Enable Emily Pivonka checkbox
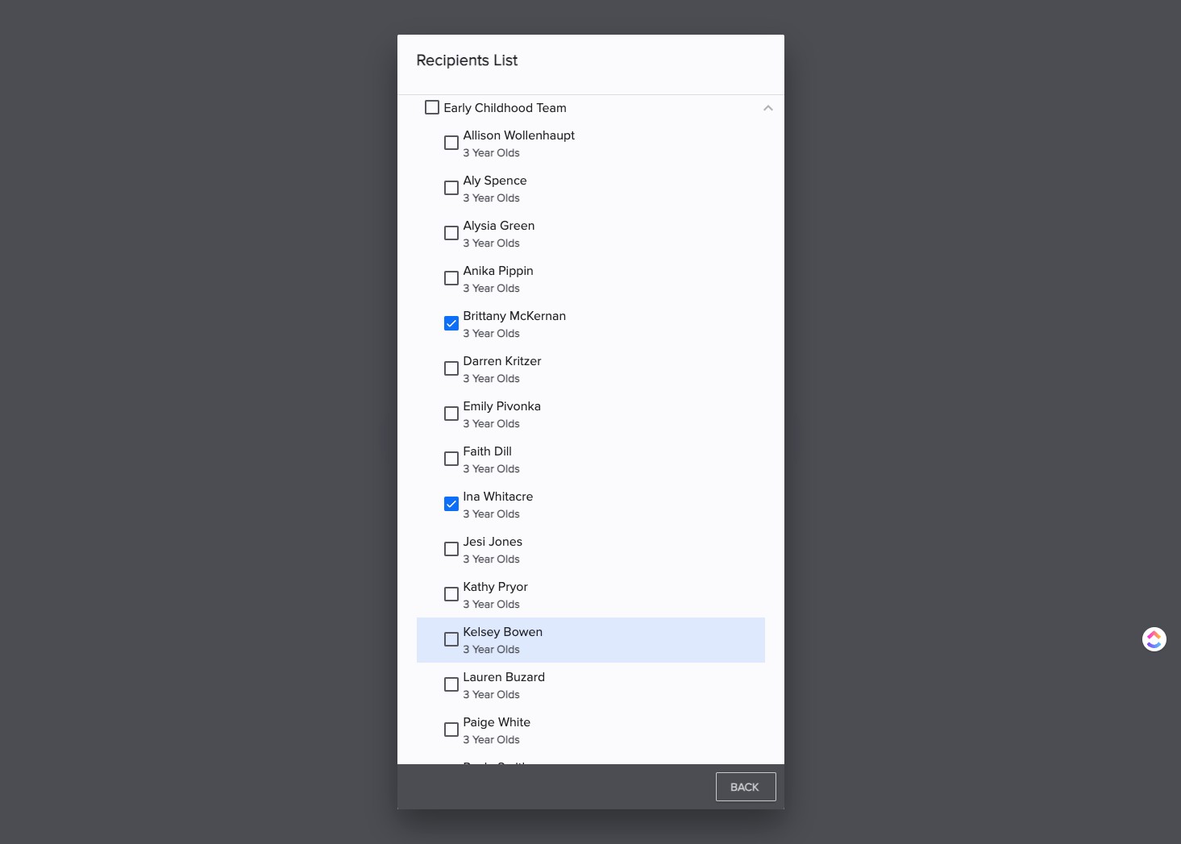Screen dimensions: 1181x844 451,414
